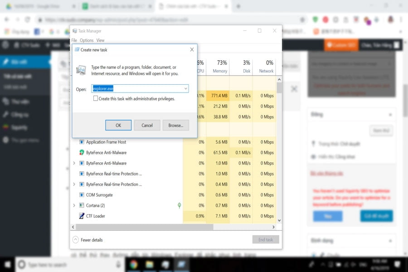The height and width of the screenshot is (272, 408).
Task: Click the Application Frame Host process icon
Action: 83,141
